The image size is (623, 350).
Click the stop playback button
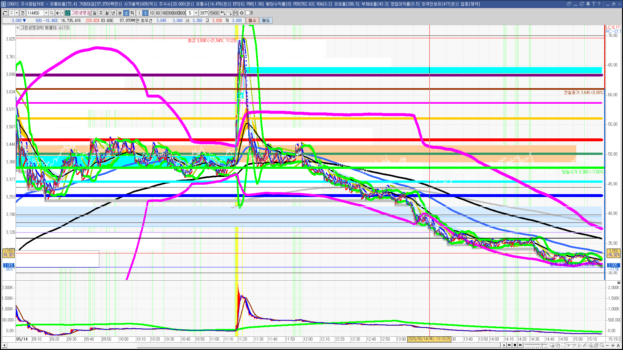point(515,345)
